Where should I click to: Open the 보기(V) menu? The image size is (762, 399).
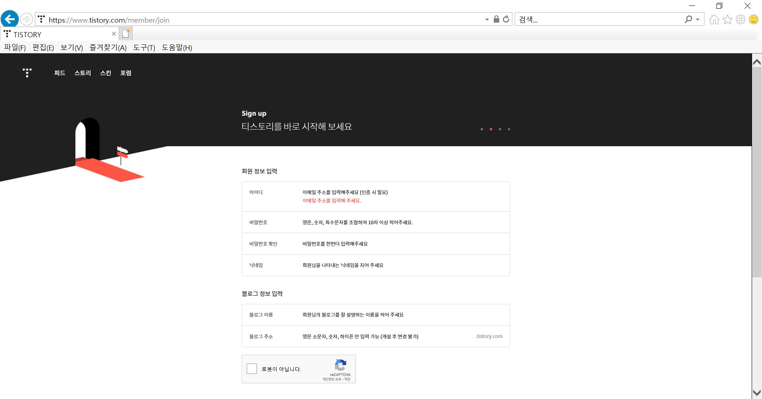(x=72, y=48)
